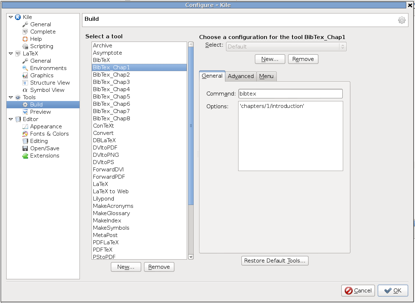
Task: Select the Preview page icon
Action: pos(25,112)
